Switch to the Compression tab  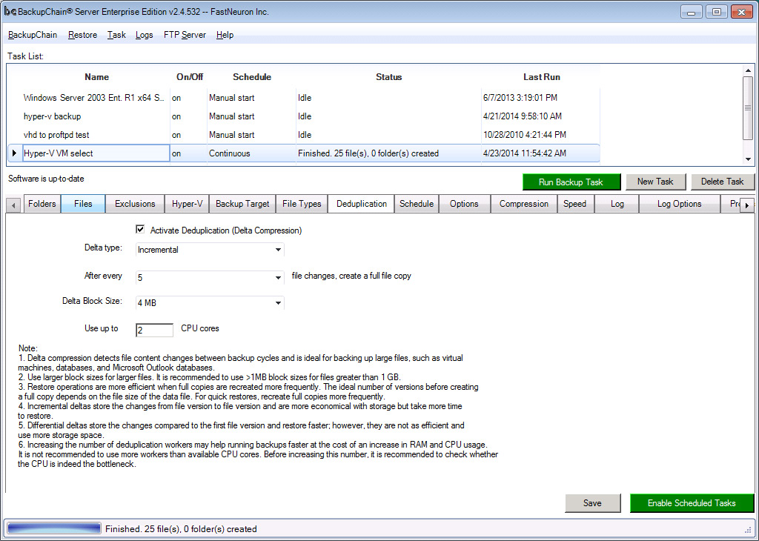pos(524,204)
